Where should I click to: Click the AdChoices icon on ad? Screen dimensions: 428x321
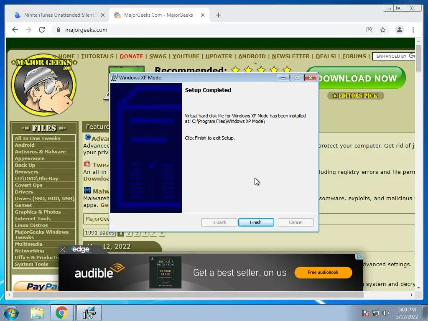point(359,257)
